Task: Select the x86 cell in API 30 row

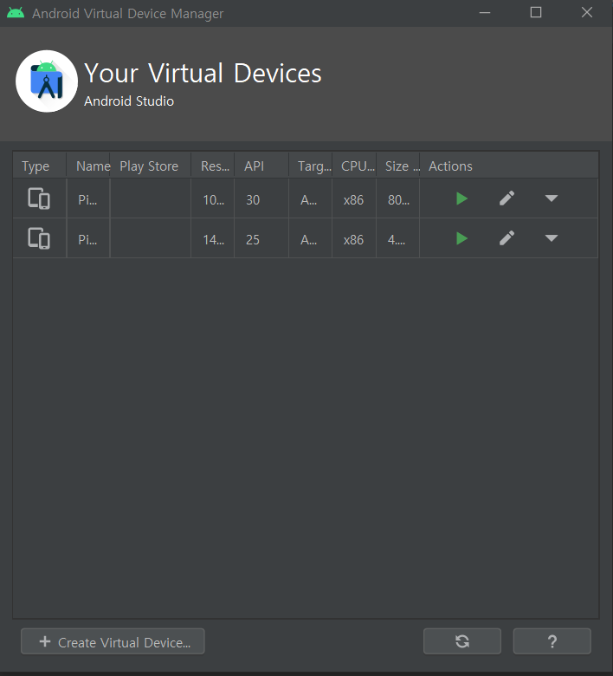Action: coord(354,199)
